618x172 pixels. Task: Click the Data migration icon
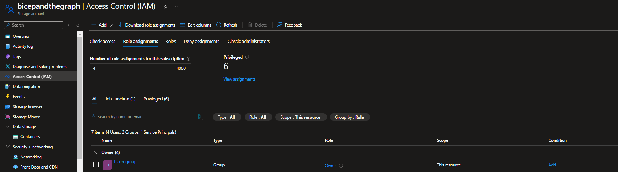point(8,87)
